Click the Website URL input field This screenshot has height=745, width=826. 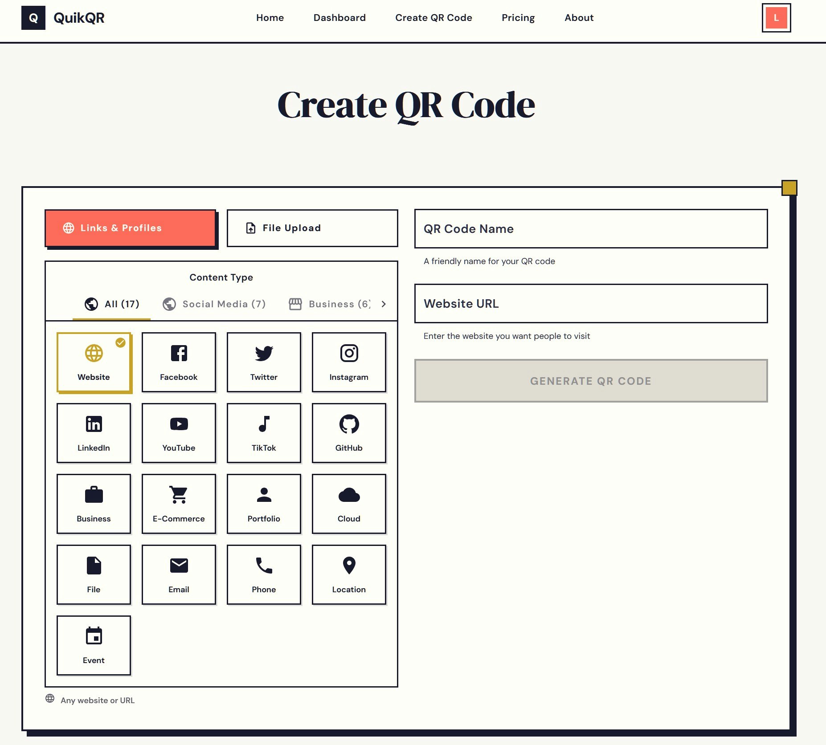tap(590, 303)
